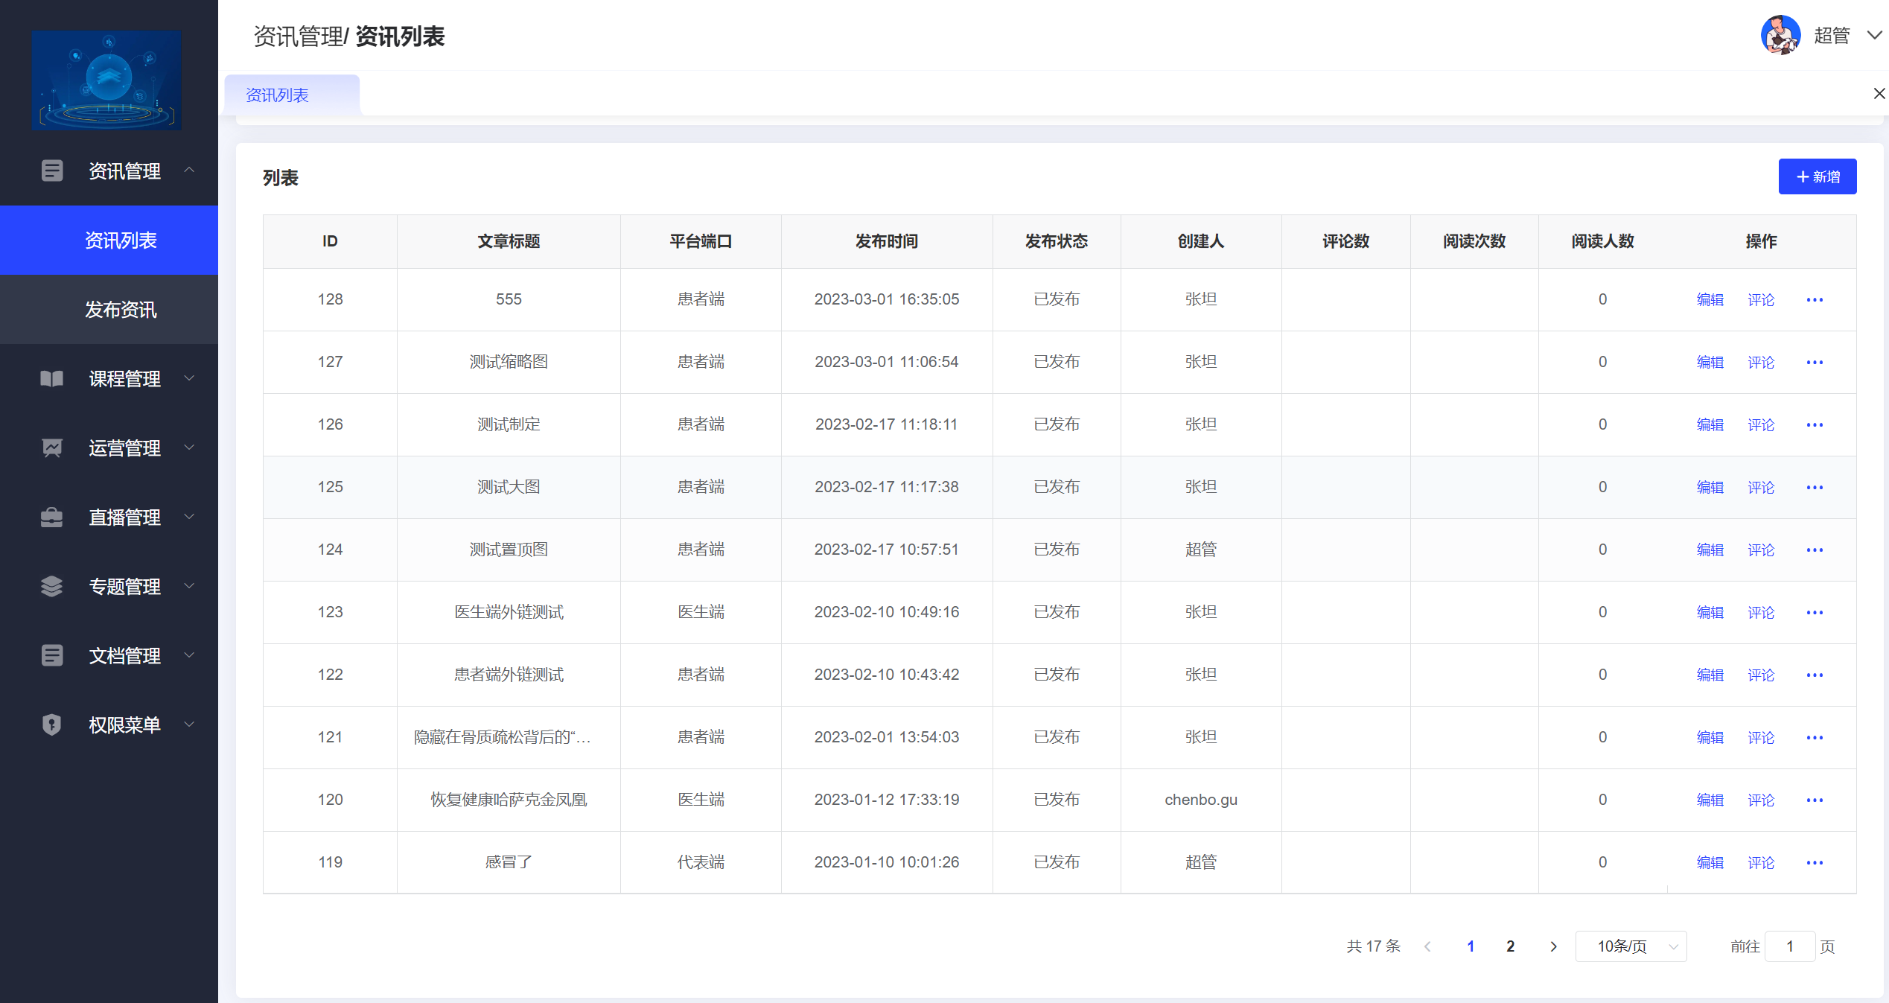Click the 代表端 platform cell
1889x1003 pixels.
701,862
